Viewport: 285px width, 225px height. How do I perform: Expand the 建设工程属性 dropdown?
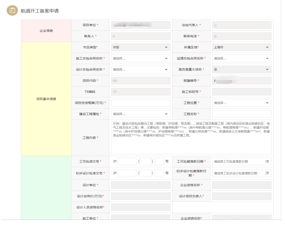click(x=141, y=114)
